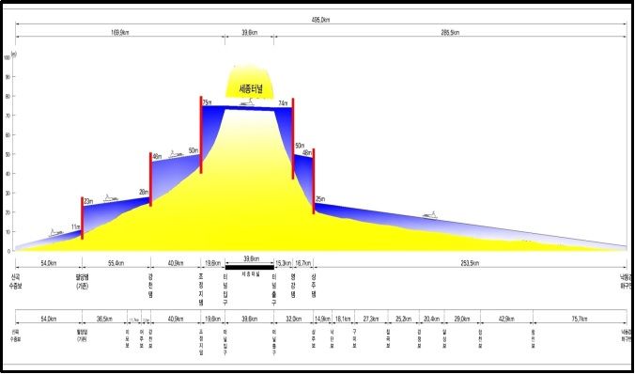The image size is (635, 374).
Task: Select the 16.7km distance label
Action: pos(303,263)
